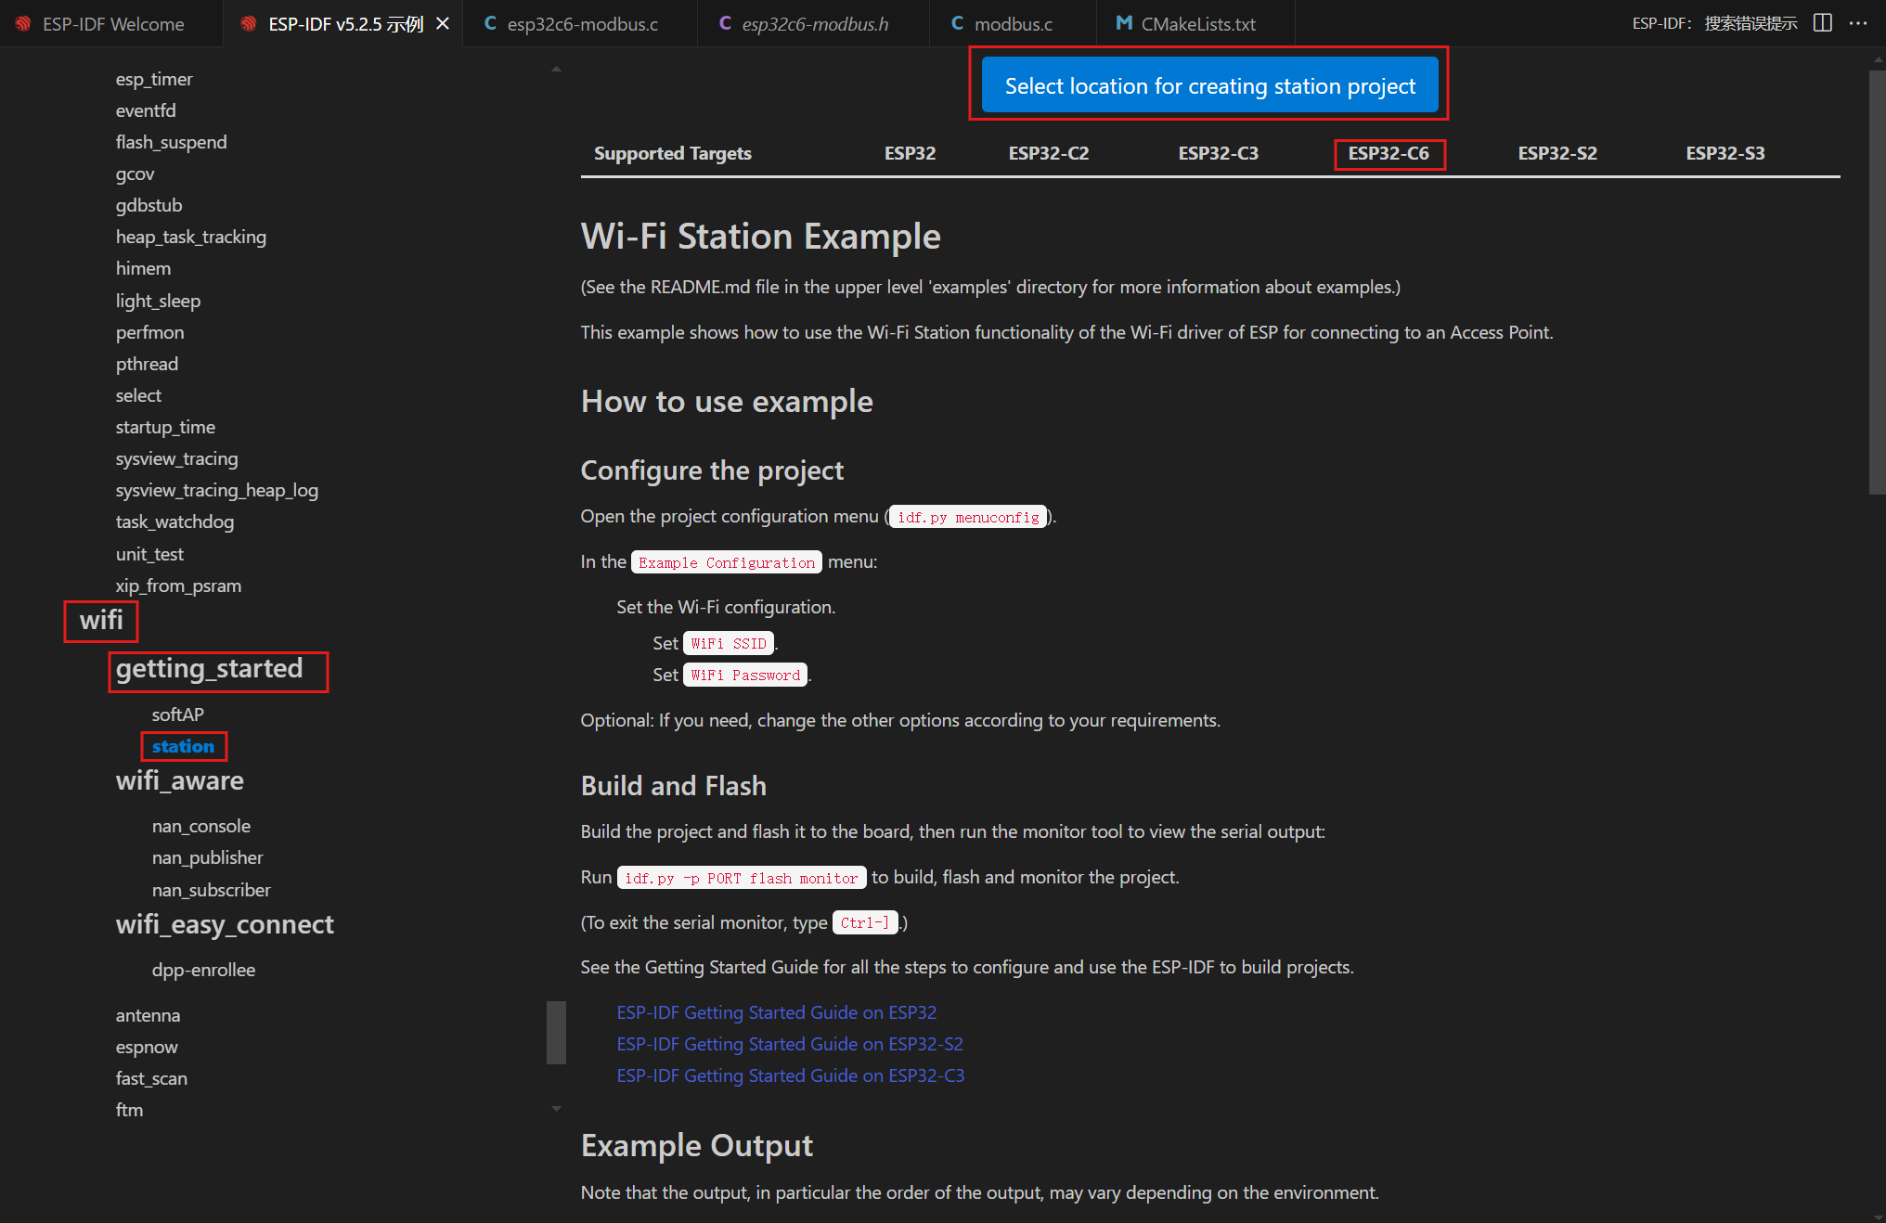The width and height of the screenshot is (1886, 1223).
Task: Click Select location for creating station project
Action: coord(1208,84)
